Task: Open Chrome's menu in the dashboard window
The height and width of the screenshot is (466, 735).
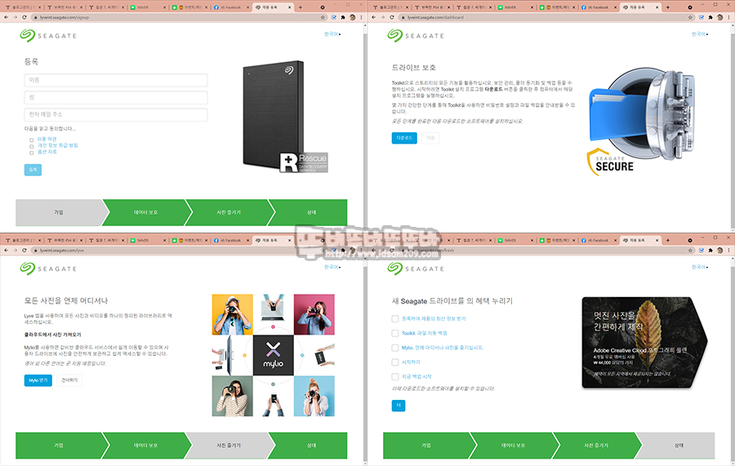Action: point(728,17)
